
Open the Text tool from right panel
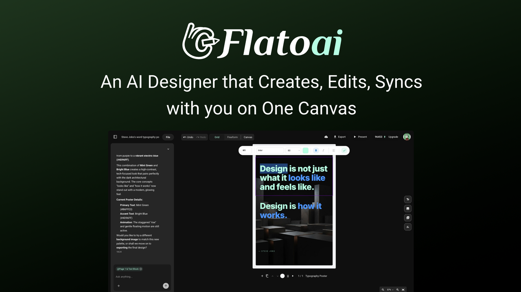pyautogui.click(x=407, y=199)
